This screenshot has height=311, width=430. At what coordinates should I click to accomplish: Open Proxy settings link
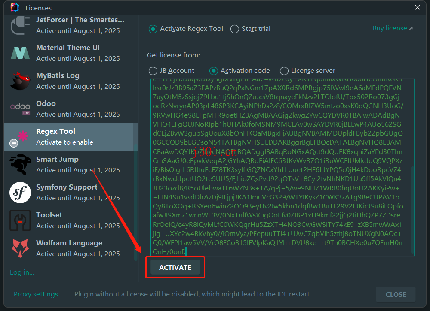(36, 294)
